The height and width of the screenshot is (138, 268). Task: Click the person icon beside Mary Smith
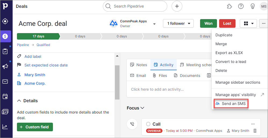19,75
